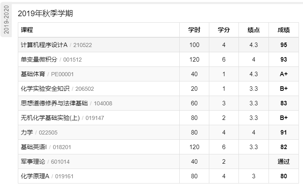Click the 绩点 column header
This screenshot has width=303, height=188.
[x=254, y=30]
